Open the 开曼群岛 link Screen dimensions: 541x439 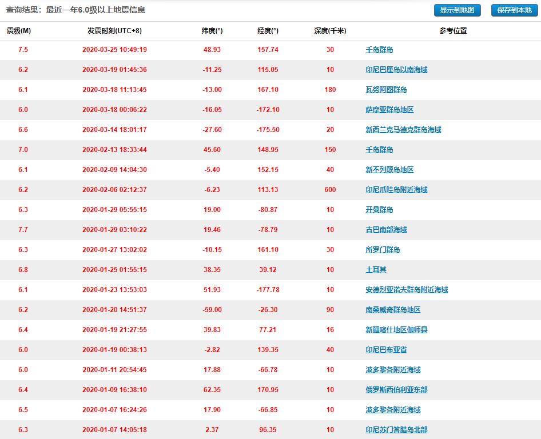point(379,210)
